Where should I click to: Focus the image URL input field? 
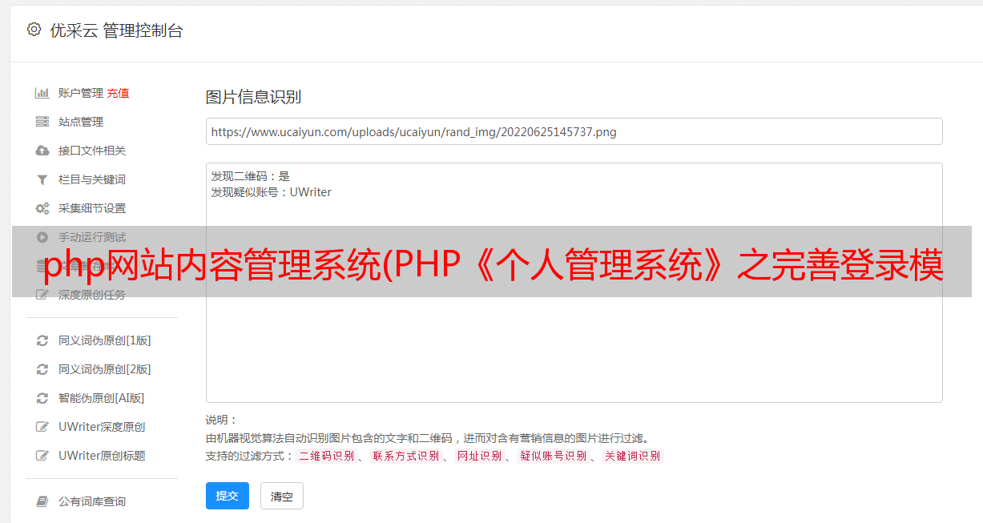pos(574,131)
